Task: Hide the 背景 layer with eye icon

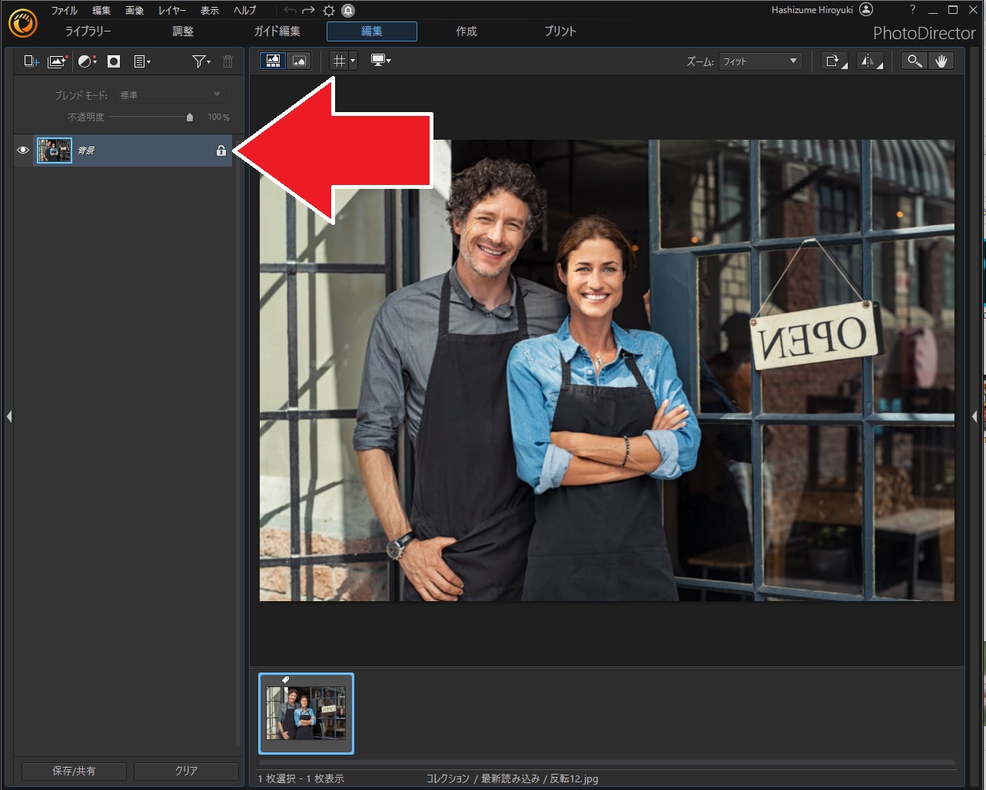Action: [x=23, y=150]
